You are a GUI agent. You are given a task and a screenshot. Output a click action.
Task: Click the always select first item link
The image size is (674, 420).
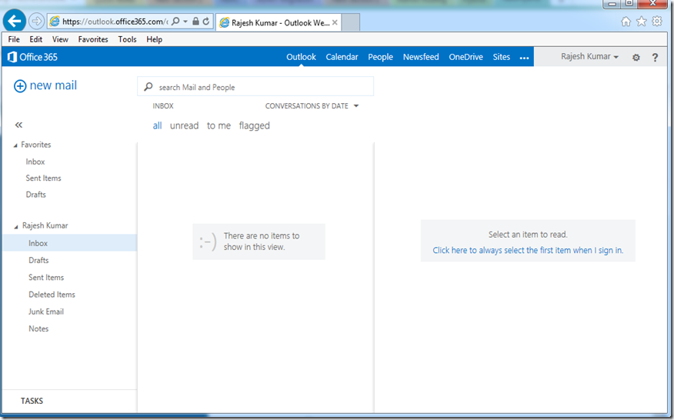pos(528,250)
